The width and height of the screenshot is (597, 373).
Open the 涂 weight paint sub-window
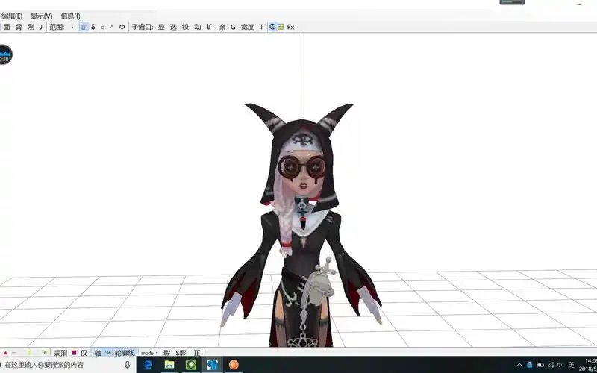(222, 27)
